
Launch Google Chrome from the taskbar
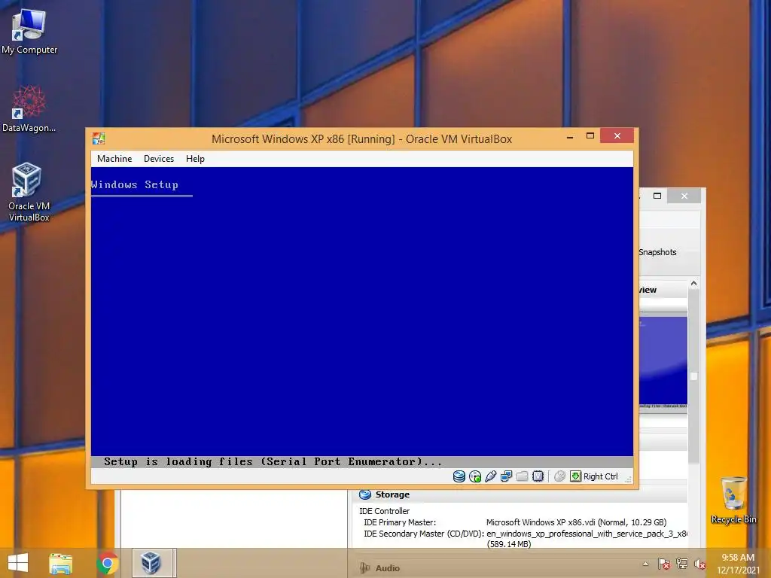pyautogui.click(x=107, y=563)
